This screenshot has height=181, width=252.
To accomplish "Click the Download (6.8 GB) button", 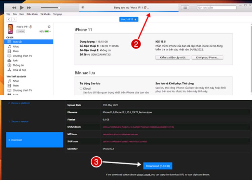I will (158, 166).
